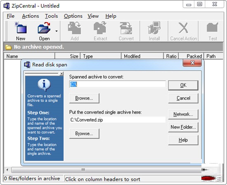227x185 pixels.
Task: Click the Open archive folder icon
Action: click(x=44, y=28)
